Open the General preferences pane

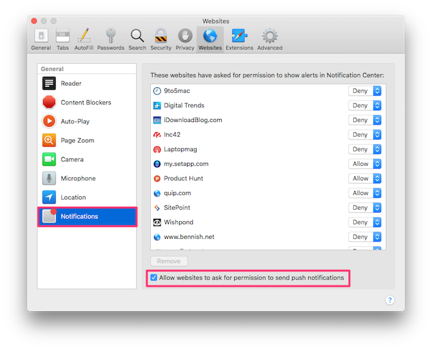[x=41, y=39]
